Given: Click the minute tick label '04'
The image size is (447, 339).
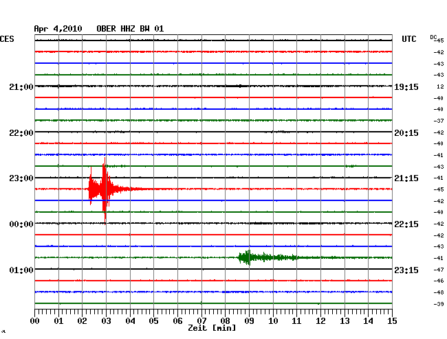Looking at the screenshot, I should 130,320.
